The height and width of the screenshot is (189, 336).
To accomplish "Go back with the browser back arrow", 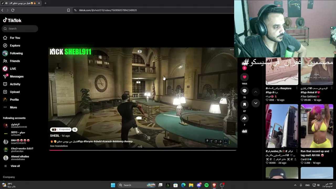I will tap(2, 10).
